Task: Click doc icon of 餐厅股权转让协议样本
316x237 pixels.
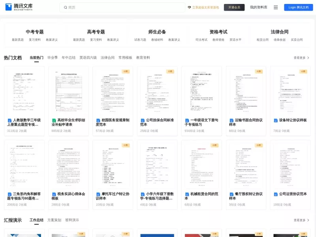Action: 231,194
